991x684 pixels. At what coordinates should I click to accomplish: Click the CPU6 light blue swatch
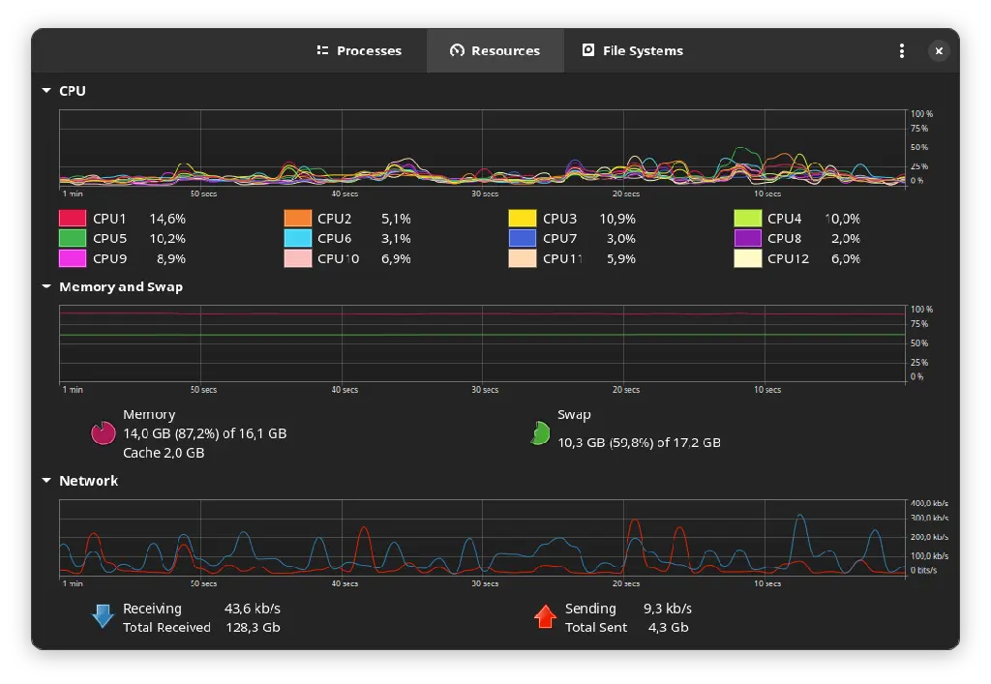[x=298, y=238]
